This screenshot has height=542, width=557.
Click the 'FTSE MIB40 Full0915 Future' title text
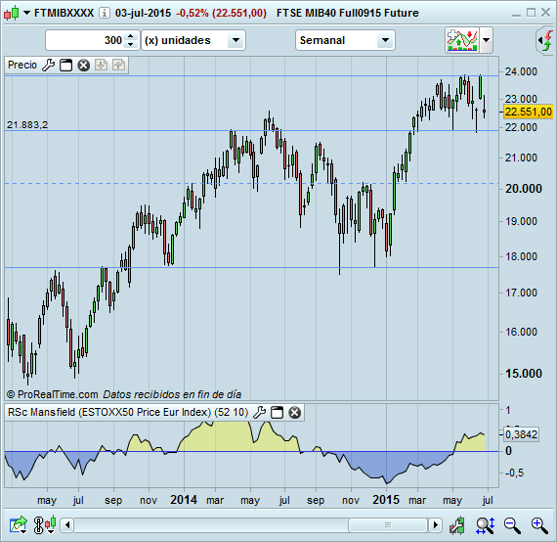tap(348, 13)
